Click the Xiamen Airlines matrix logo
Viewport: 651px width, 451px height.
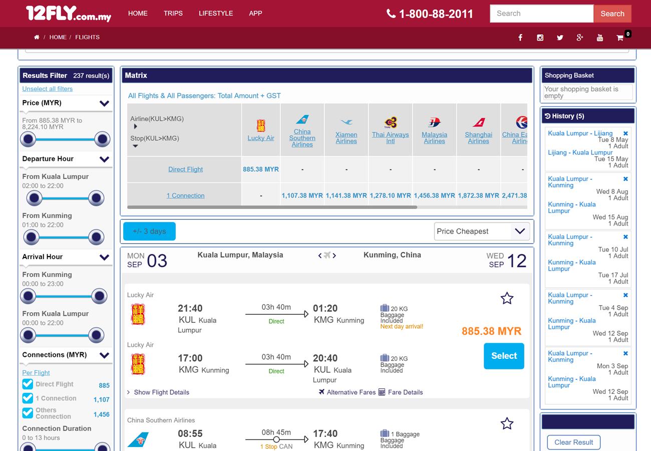point(346,122)
